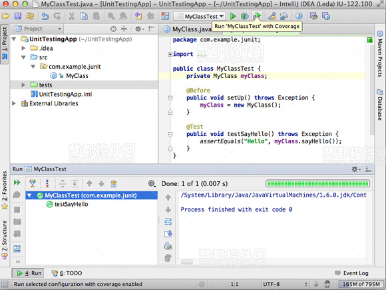Toggle Scroll to End in console
The height and width of the screenshot is (290, 386).
tap(168, 233)
